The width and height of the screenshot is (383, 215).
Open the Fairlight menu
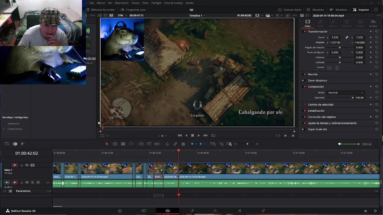click(156, 3)
